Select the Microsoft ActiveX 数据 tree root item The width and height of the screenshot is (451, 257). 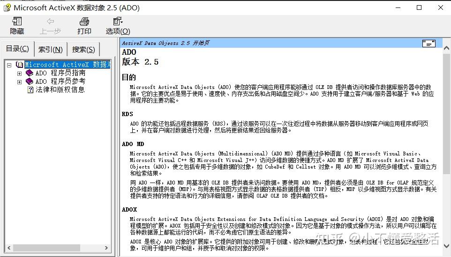point(68,65)
